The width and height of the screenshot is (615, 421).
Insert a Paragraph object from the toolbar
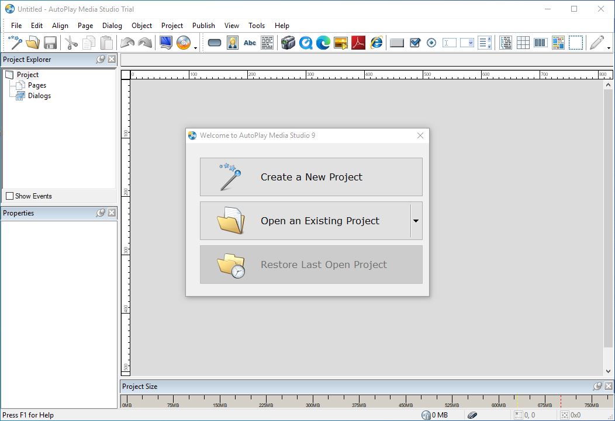(267, 42)
